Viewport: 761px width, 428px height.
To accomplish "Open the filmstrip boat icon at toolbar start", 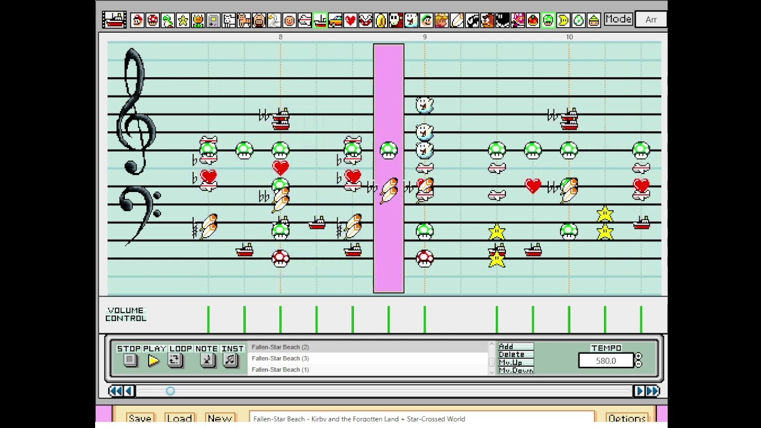I will [x=114, y=20].
